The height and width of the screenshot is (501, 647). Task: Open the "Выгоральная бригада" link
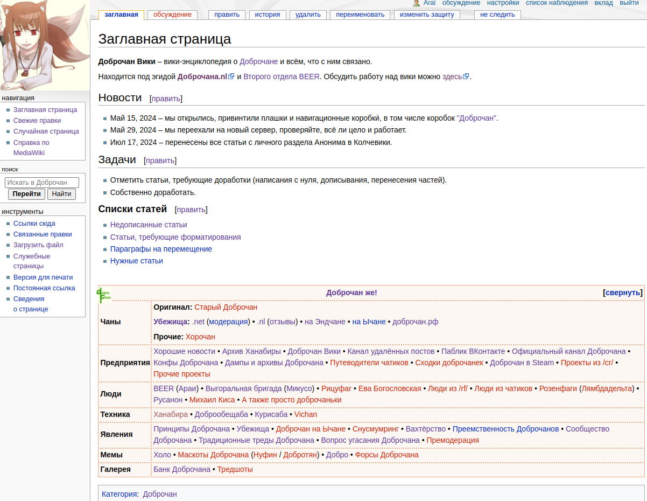coord(244,388)
